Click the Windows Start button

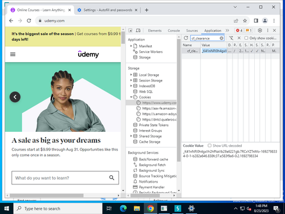(x=7, y=208)
